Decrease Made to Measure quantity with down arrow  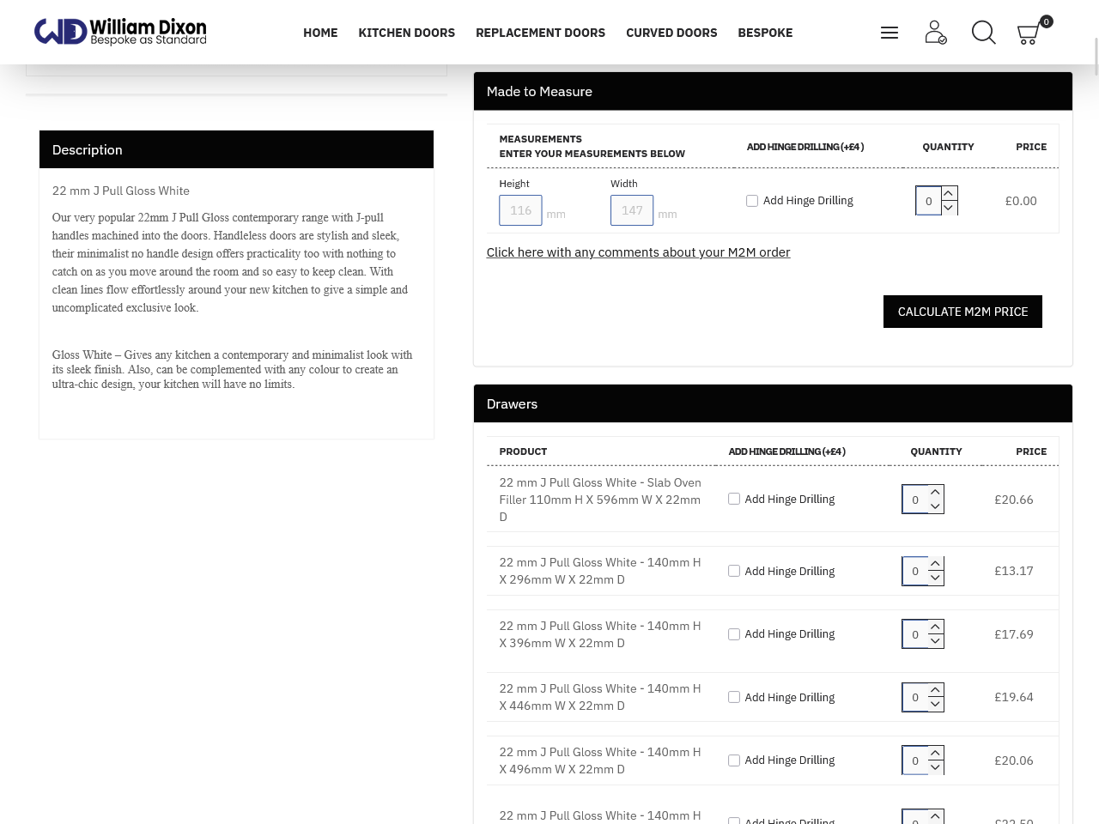(x=949, y=208)
